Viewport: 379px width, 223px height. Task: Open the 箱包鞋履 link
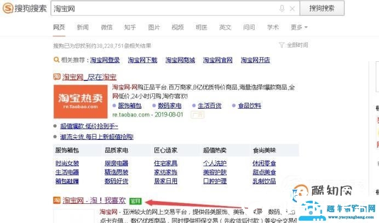(x=67, y=181)
